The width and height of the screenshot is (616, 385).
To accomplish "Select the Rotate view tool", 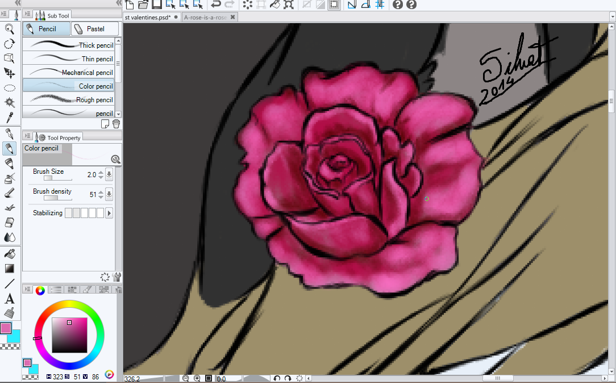I will [x=10, y=44].
